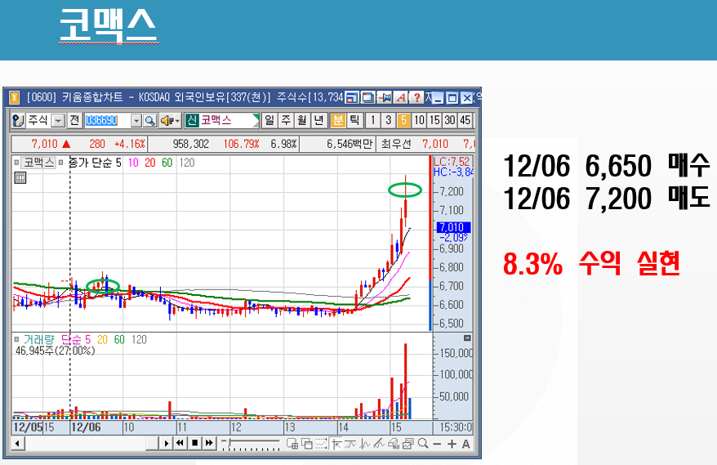
Task: Click the blue 7,010 current price tag on axis
Action: 452,227
